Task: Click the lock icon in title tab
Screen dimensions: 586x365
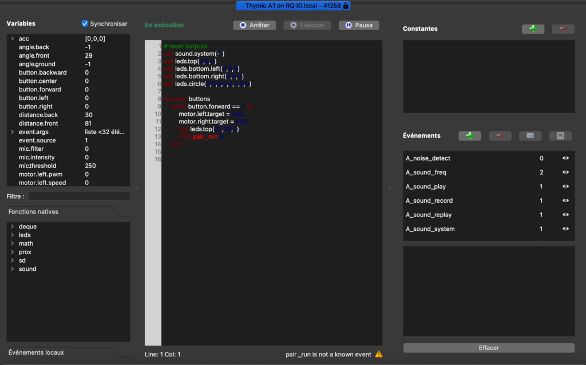Action: pos(346,5)
